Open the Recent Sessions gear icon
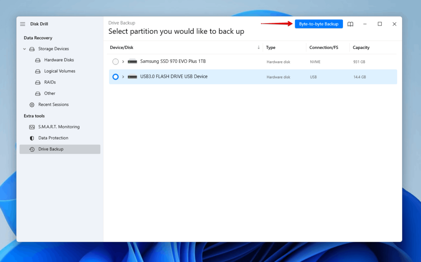Viewport: 421px width, 262px height. [32, 104]
